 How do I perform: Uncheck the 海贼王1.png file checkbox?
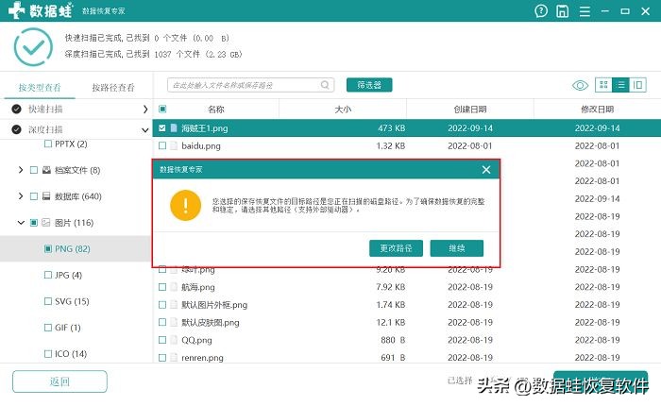(162, 127)
